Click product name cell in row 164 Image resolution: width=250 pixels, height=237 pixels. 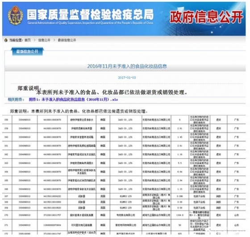[x=82, y=172]
